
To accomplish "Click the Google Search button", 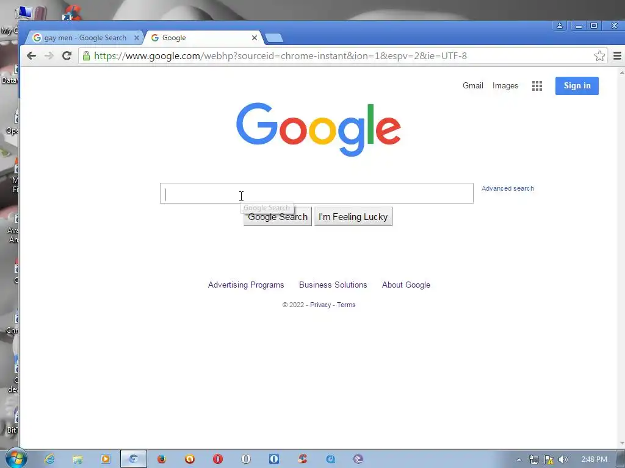I will pos(278,217).
